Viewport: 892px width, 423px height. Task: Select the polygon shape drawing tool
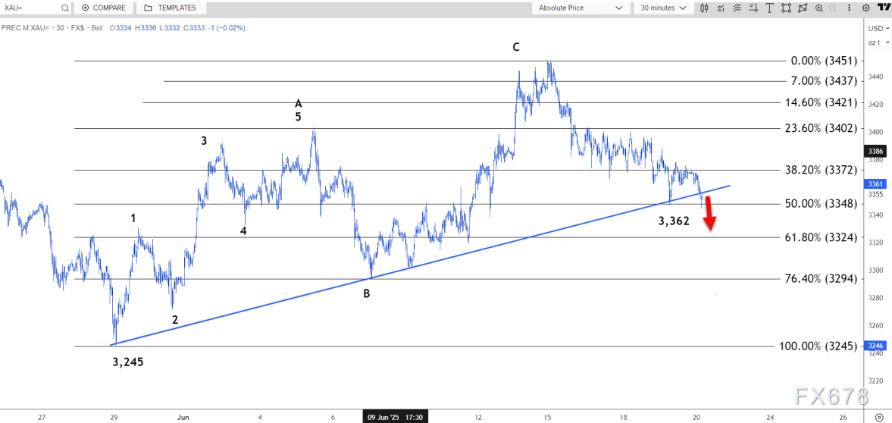[x=803, y=8]
